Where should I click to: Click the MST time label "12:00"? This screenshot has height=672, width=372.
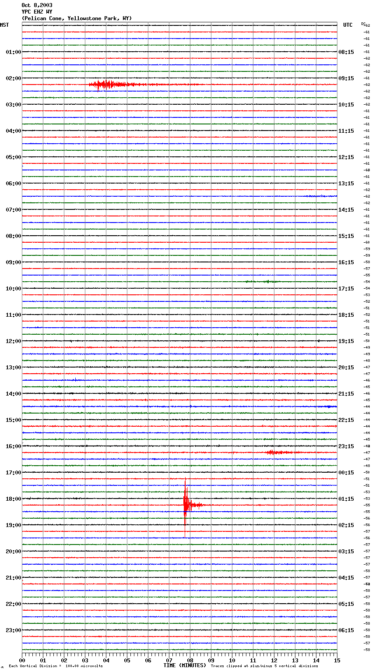pyautogui.click(x=14, y=341)
